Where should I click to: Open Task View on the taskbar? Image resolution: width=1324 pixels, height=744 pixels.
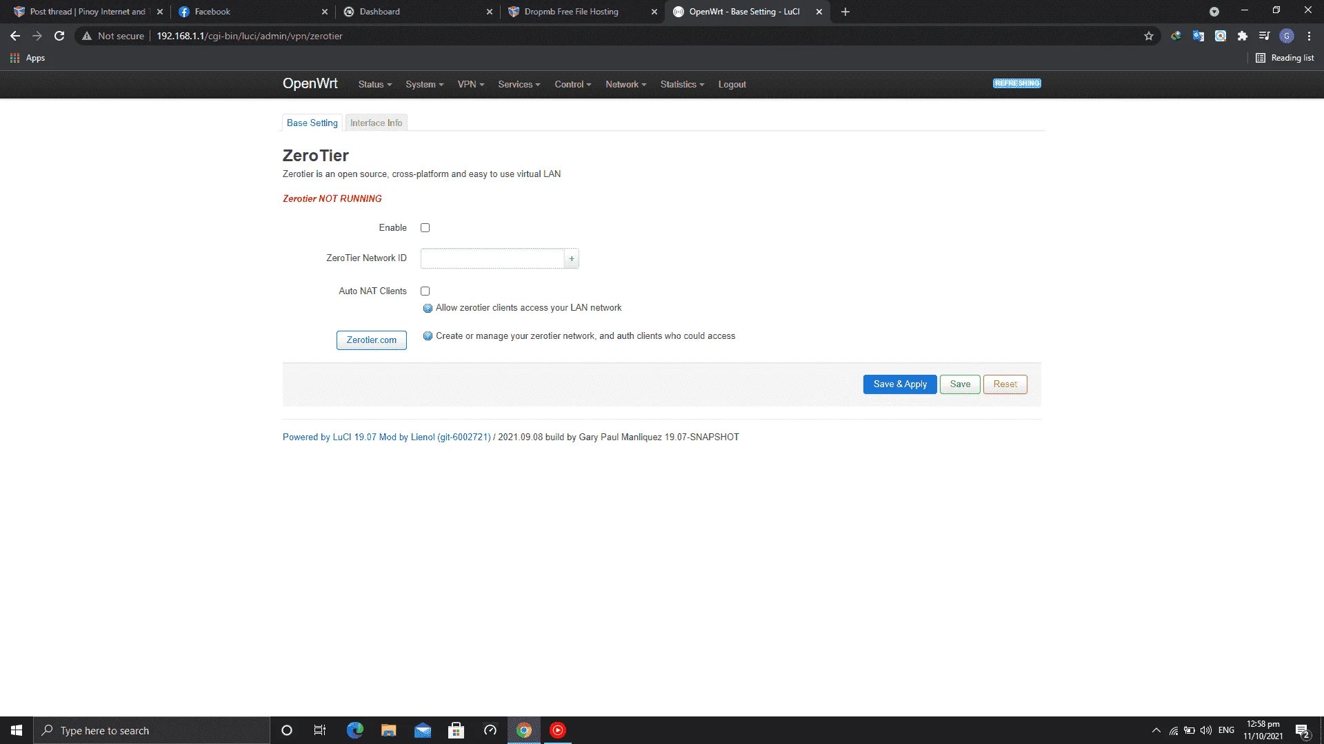click(320, 730)
